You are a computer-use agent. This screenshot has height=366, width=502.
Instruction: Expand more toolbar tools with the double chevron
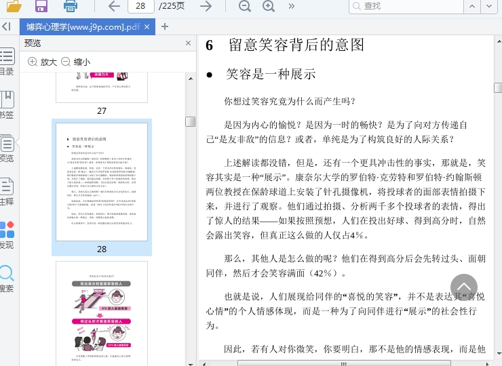pos(291,6)
